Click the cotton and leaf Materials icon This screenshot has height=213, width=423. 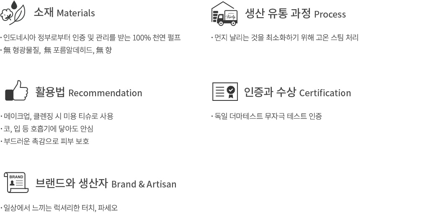point(13,13)
